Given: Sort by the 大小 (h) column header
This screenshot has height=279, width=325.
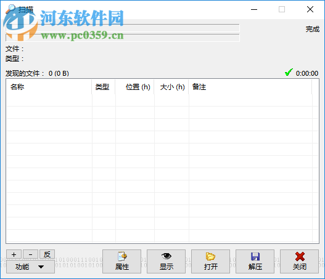Looking at the screenshot, I should pyautogui.click(x=171, y=87).
